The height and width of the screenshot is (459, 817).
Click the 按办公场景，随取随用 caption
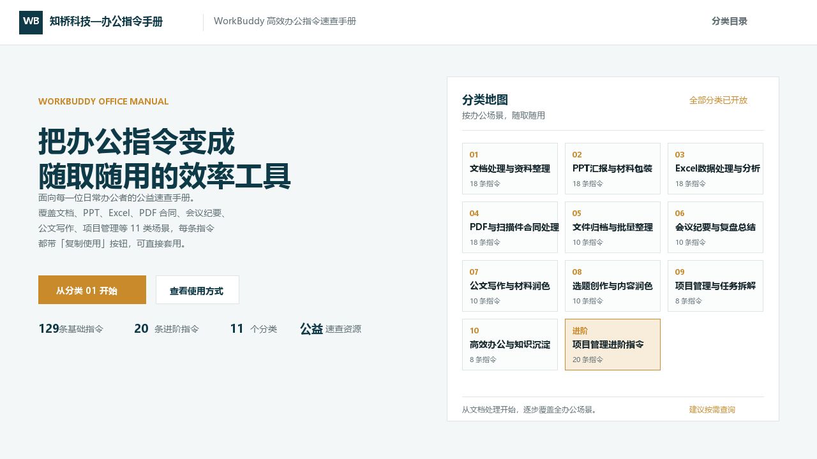coord(504,115)
